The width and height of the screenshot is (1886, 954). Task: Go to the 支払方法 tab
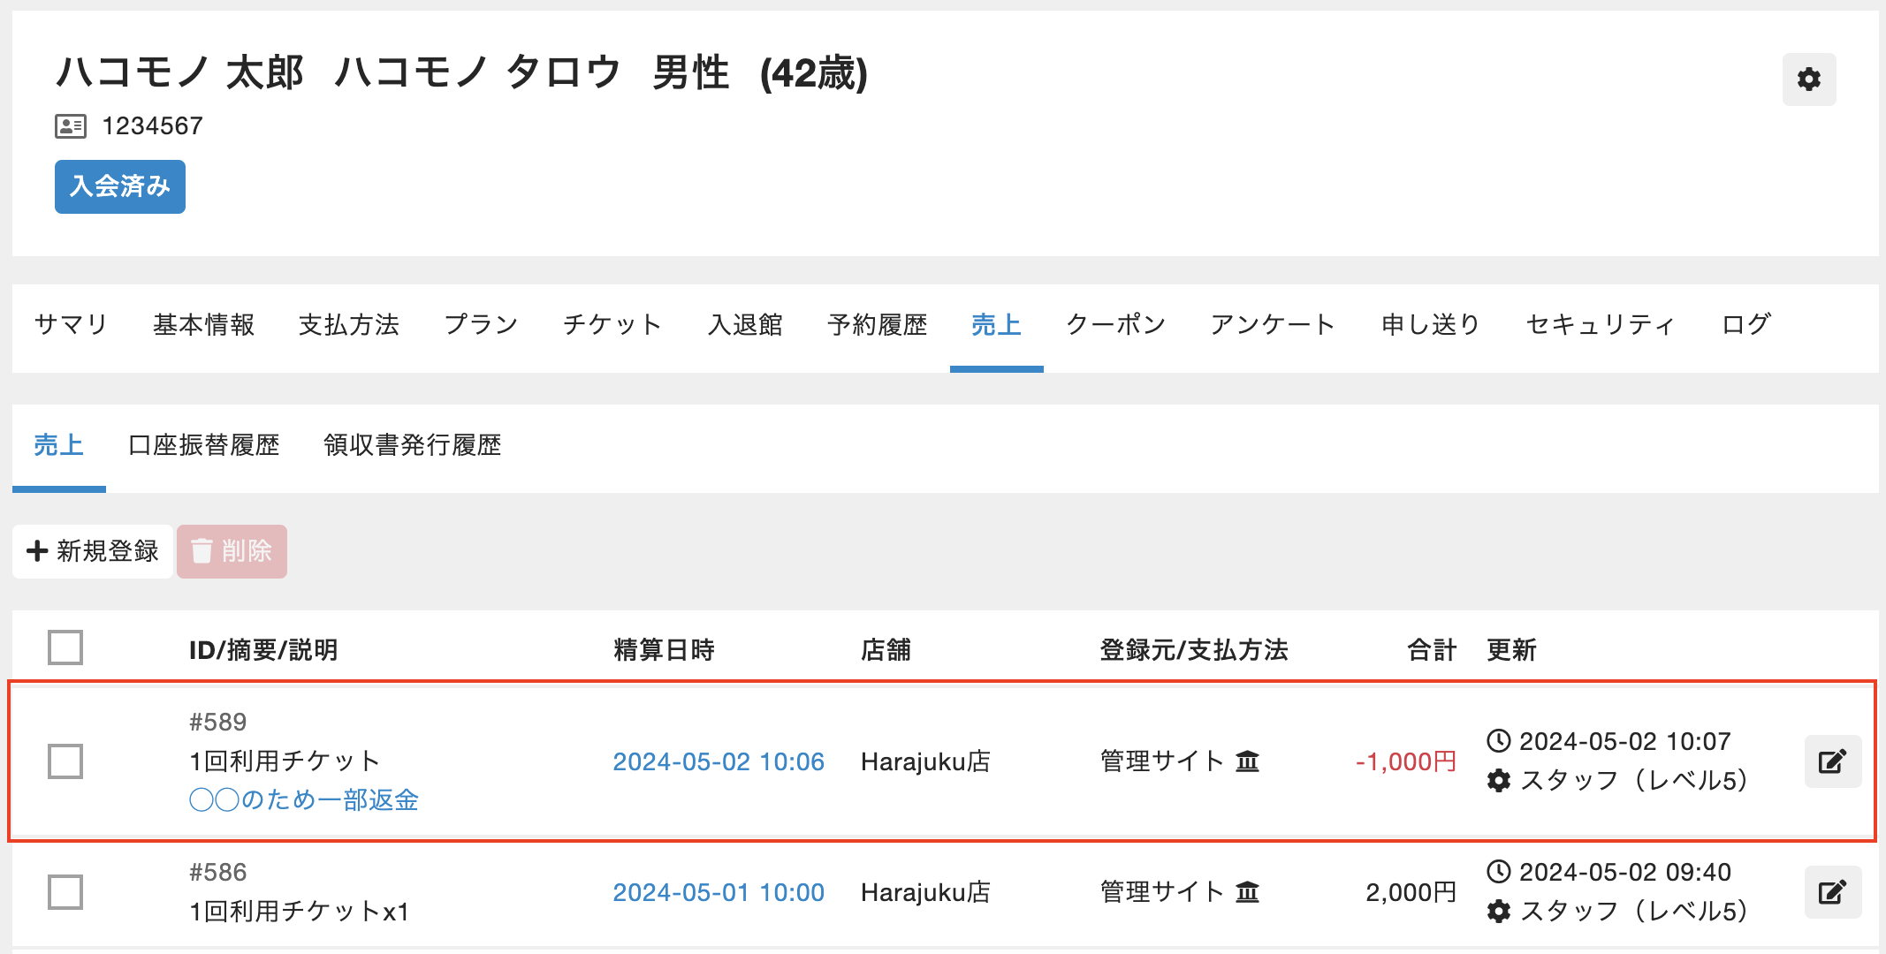[349, 325]
